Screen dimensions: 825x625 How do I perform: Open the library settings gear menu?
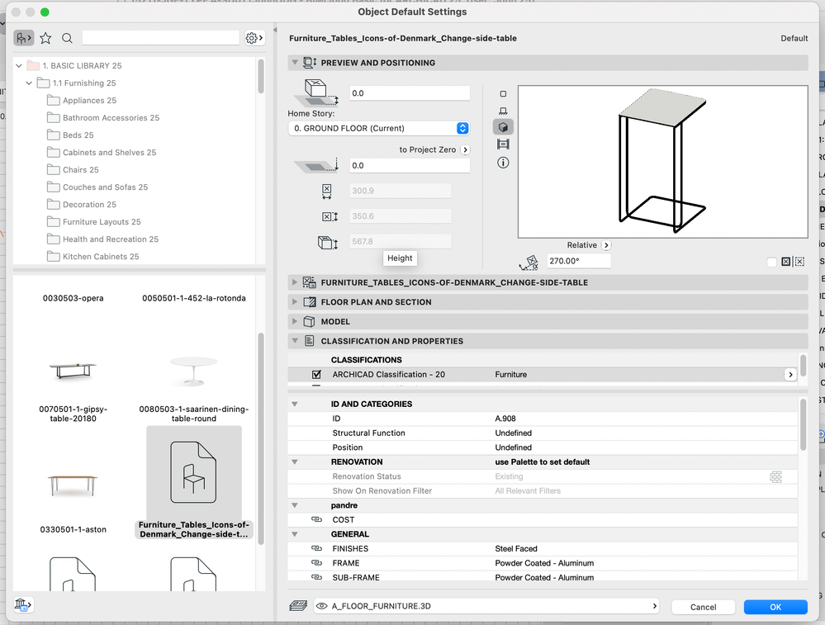pyautogui.click(x=254, y=38)
